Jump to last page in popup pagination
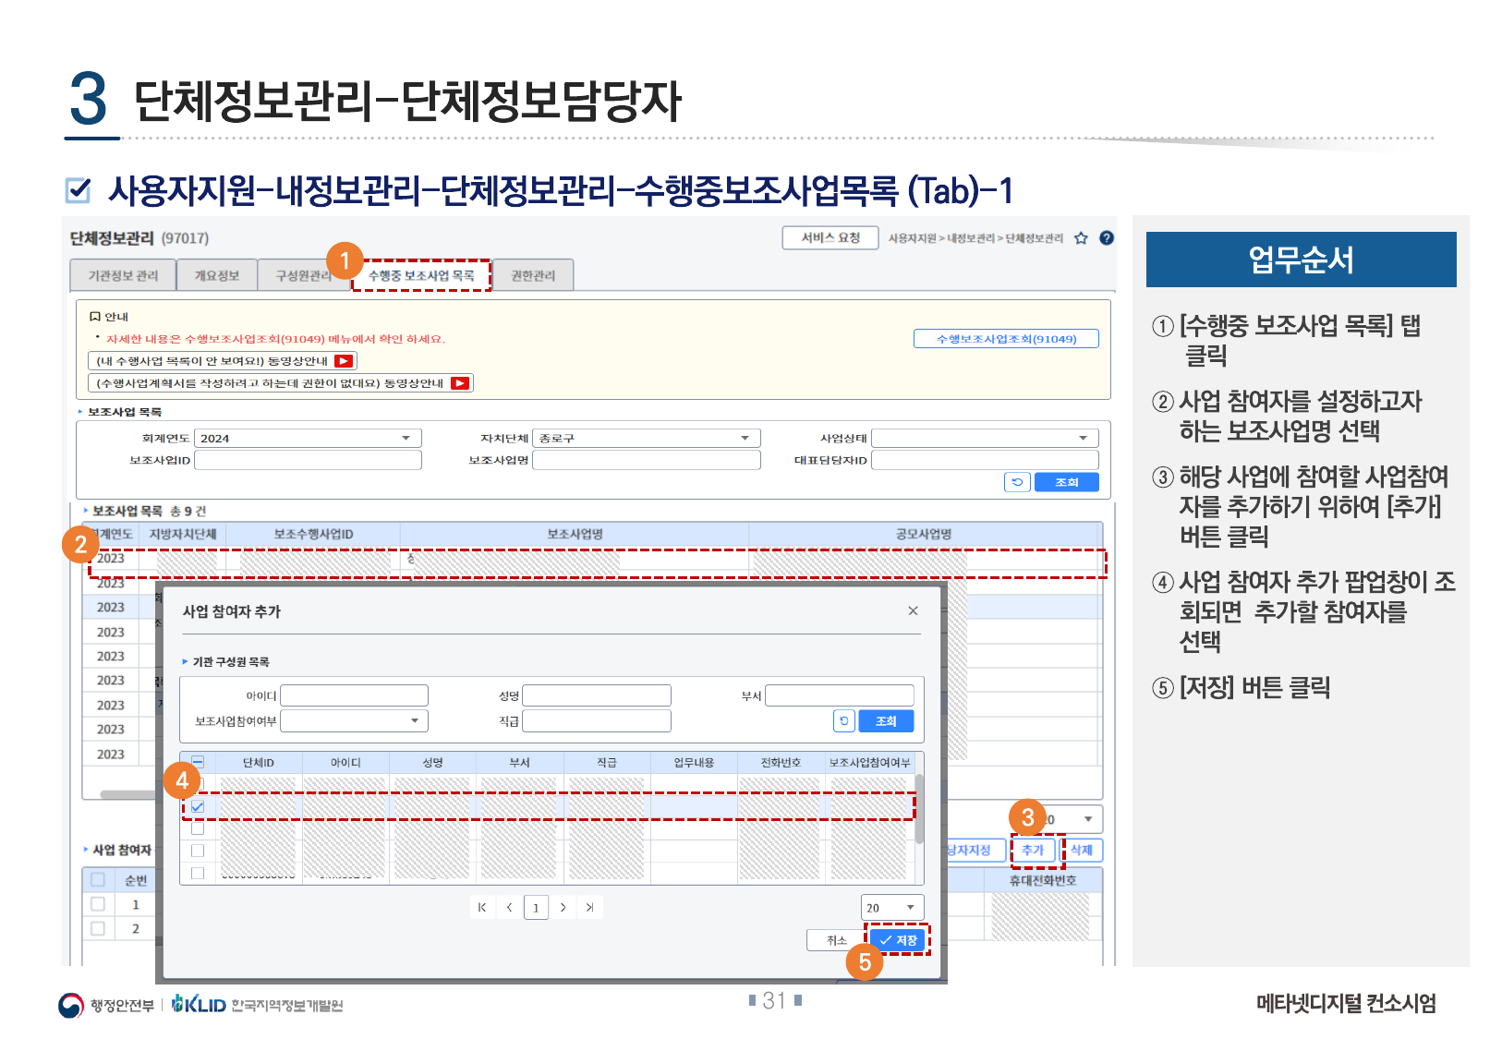The width and height of the screenshot is (1502, 1039). [x=589, y=908]
